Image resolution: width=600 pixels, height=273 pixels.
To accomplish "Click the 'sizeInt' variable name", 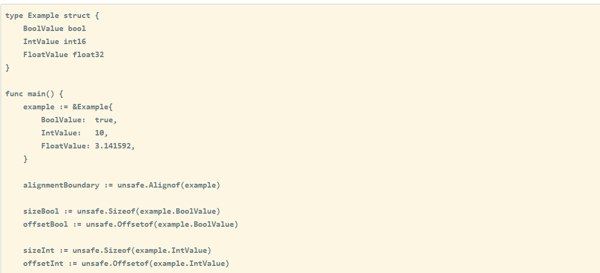I will point(39,250).
